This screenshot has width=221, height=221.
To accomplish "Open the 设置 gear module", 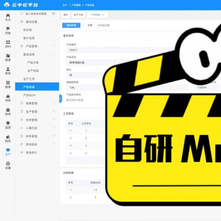I will [8, 165].
